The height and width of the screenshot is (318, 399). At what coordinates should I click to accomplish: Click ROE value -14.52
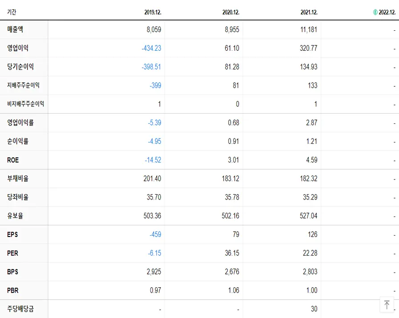[153, 160]
